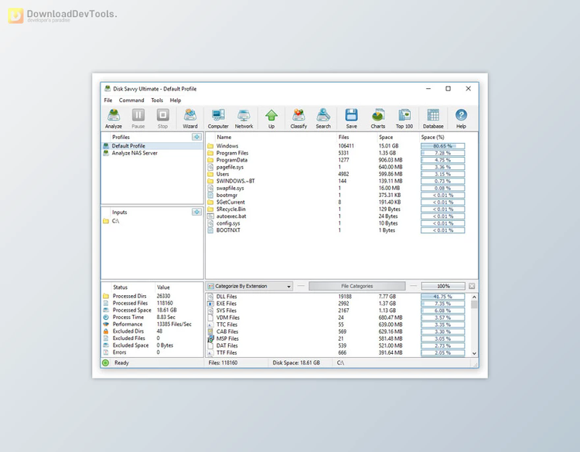Click the Processed Dirs status row

(152, 296)
